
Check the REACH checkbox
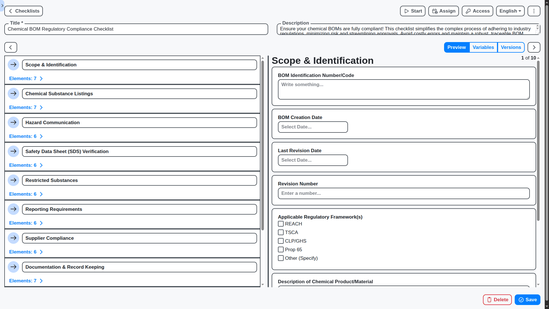pos(281,224)
